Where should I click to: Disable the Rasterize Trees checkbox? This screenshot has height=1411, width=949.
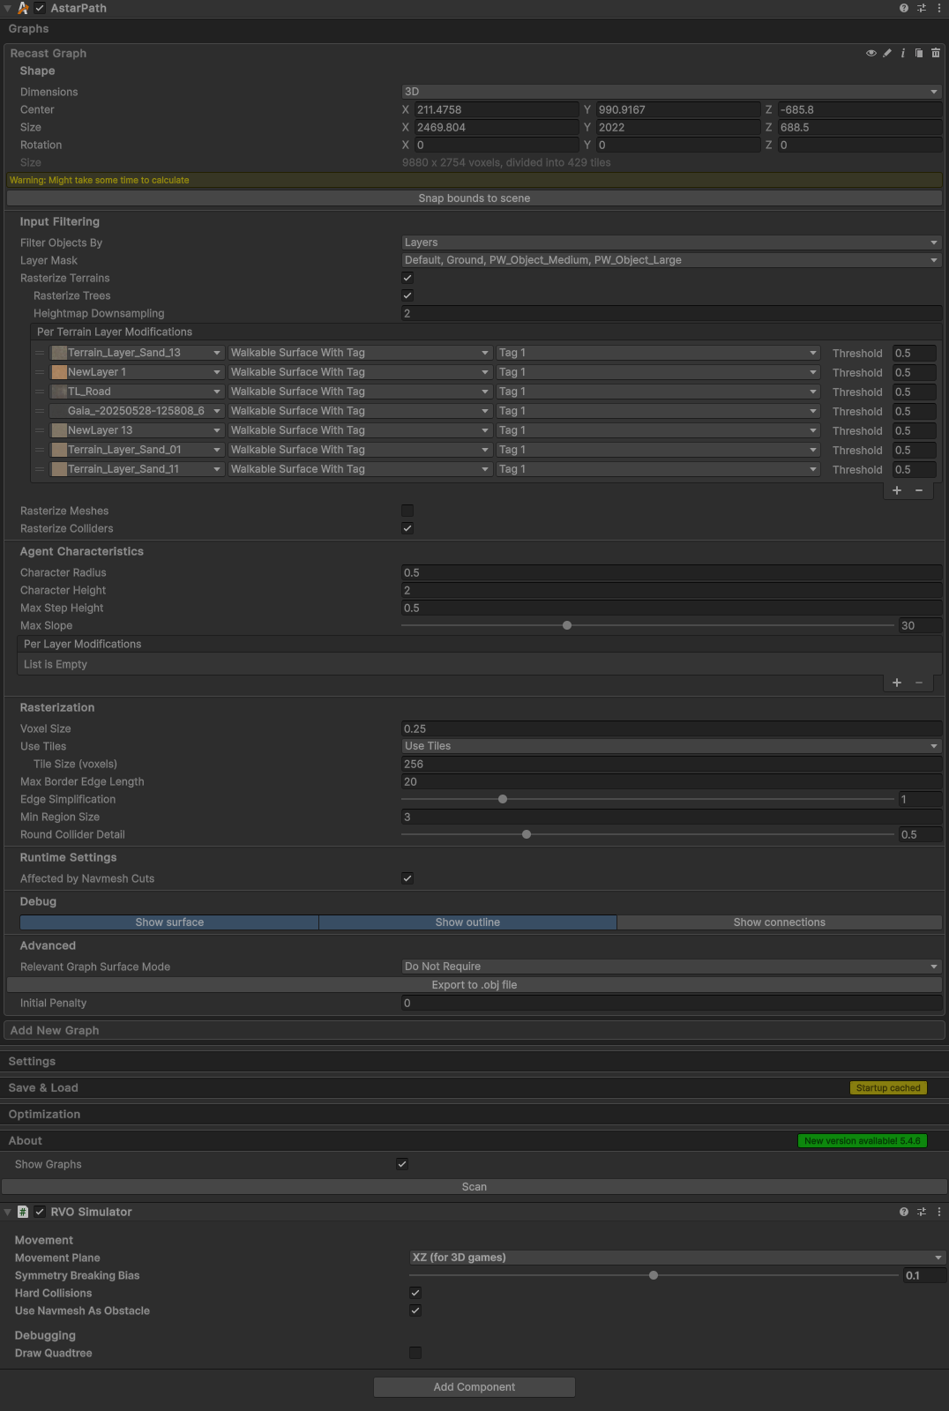tap(407, 295)
